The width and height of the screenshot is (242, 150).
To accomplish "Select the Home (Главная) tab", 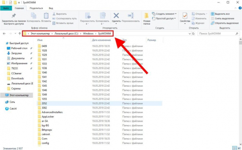I will click(x=19, y=8).
